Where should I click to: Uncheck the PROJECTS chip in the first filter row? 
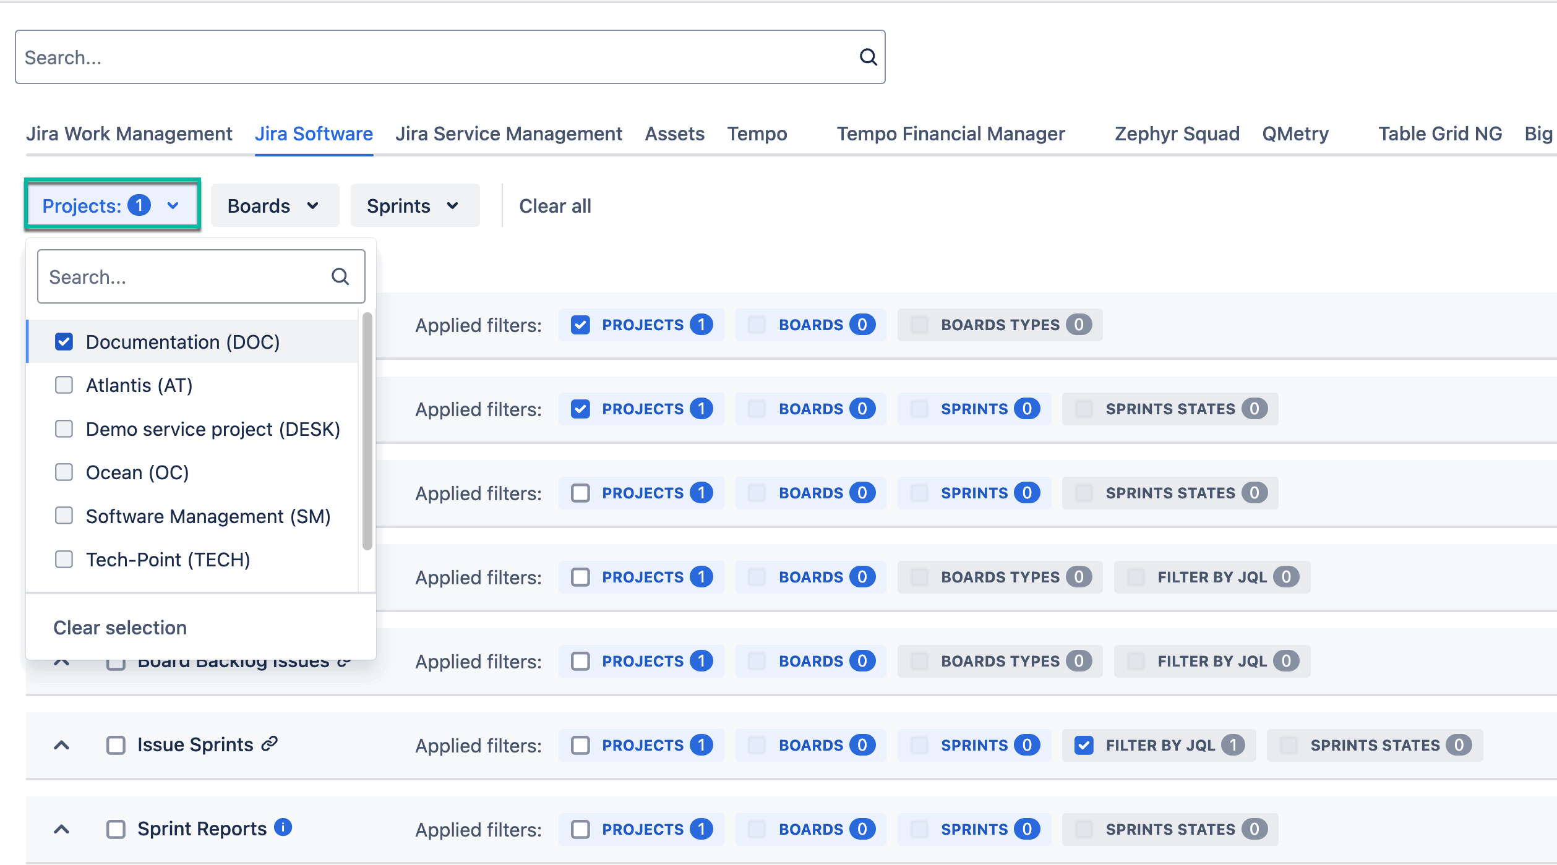click(580, 325)
